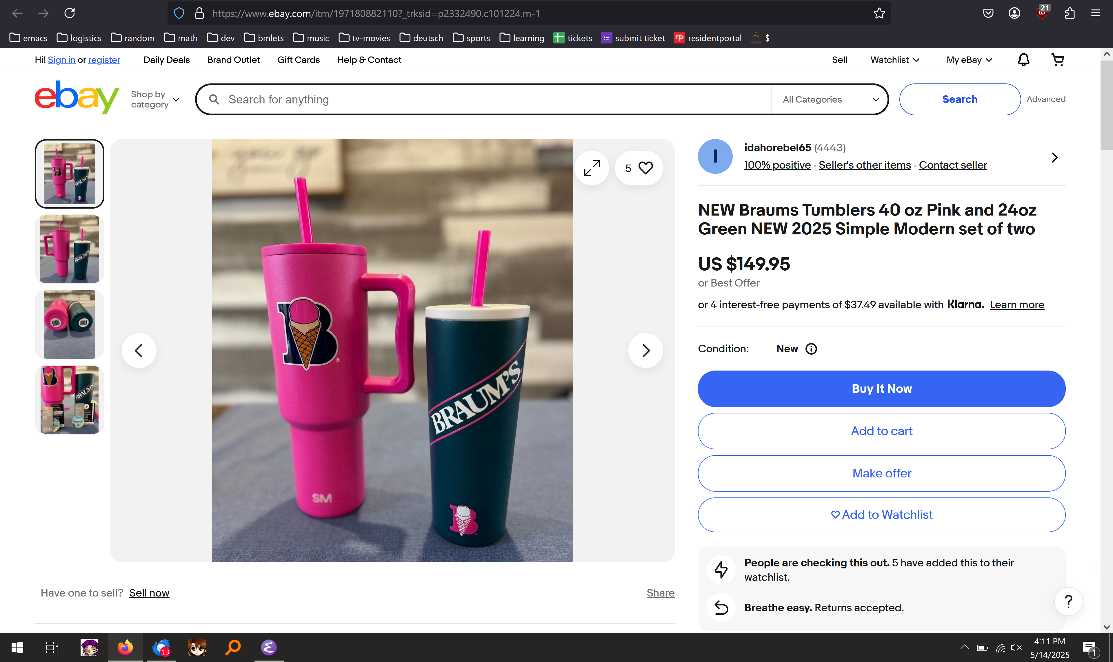
Task: Expand the My eBay menu
Action: 969,60
